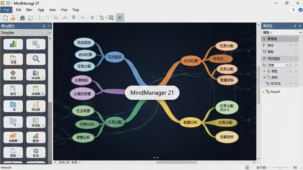The height and width of the screenshot is (170, 303).
Task: Select the colorful bar chart template thumbnail
Action: coord(13,44)
